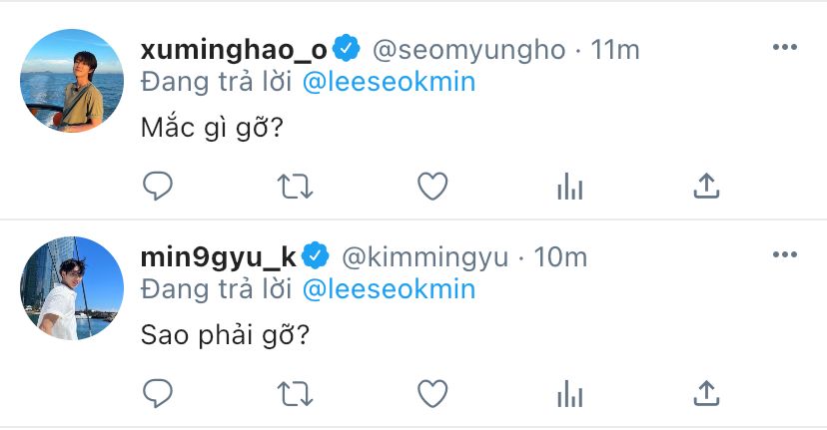Go to @leeseokmin mention in second tweet
This screenshot has width=827, height=430.
tap(389, 288)
